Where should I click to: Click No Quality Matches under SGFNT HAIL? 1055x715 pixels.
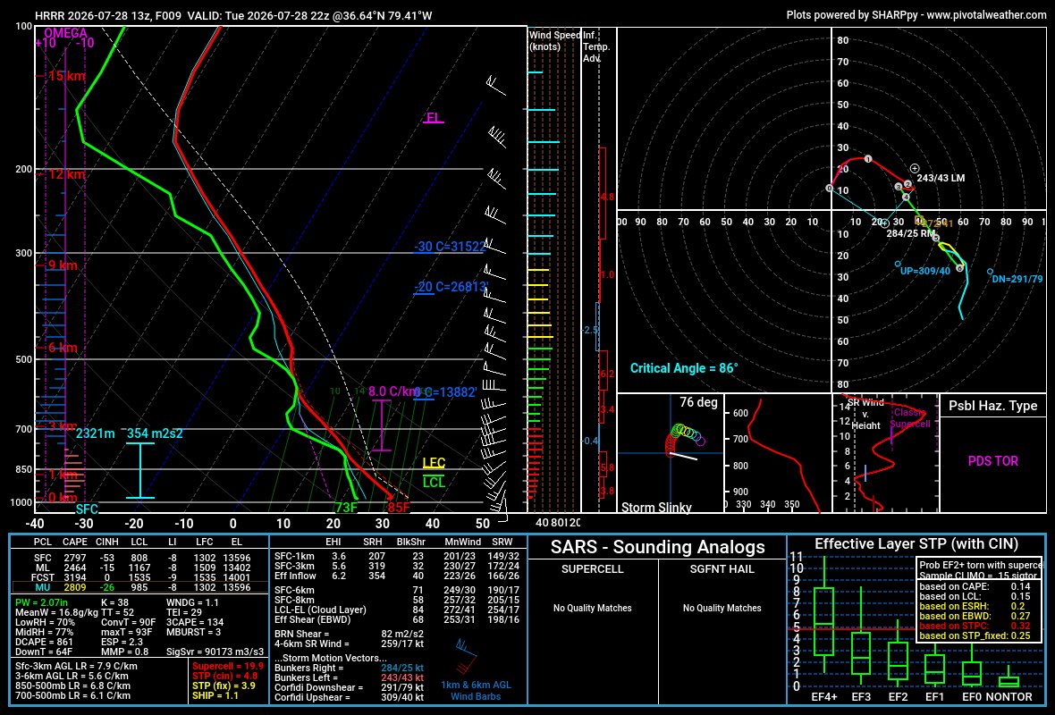pos(722,608)
